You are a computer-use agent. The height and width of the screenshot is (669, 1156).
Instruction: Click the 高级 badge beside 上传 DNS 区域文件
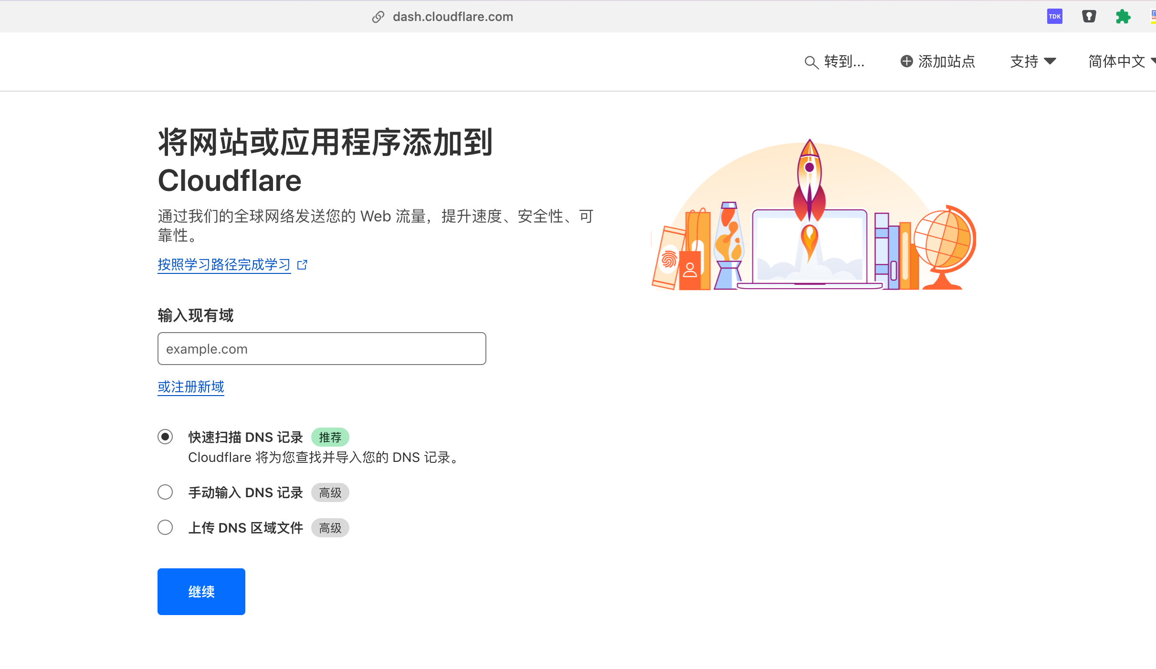[x=330, y=528]
